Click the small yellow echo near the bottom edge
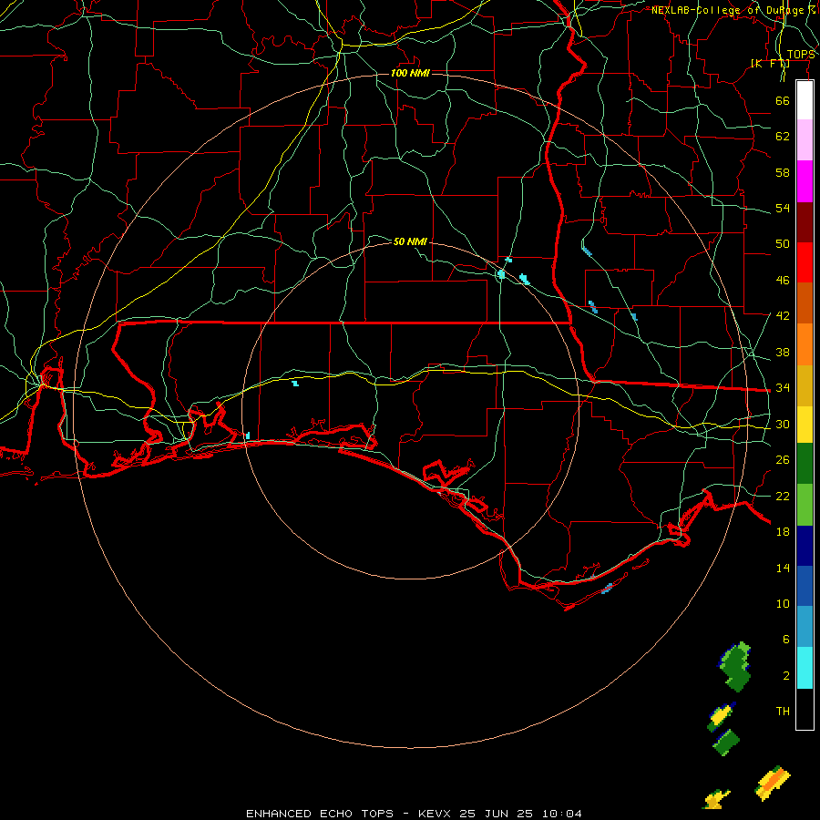The width and height of the screenshot is (820, 820). 715,800
